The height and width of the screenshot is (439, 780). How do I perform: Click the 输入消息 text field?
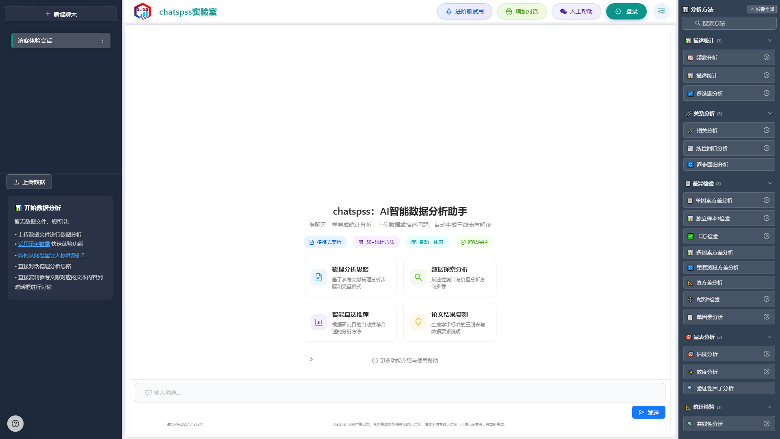[x=400, y=393]
